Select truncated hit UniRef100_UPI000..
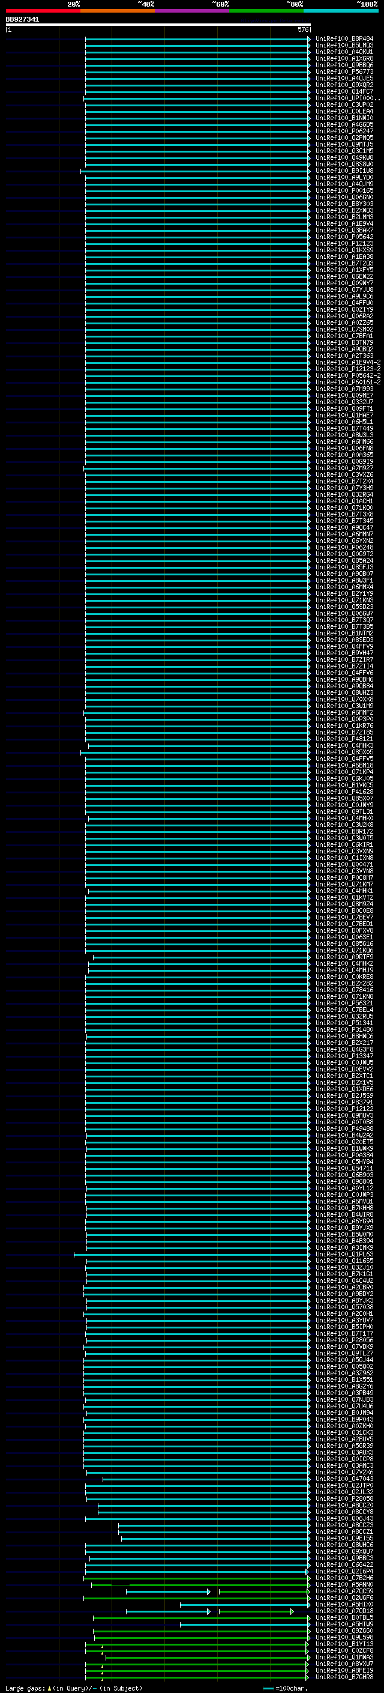Viewport: 384px width, 1693px height. (347, 98)
